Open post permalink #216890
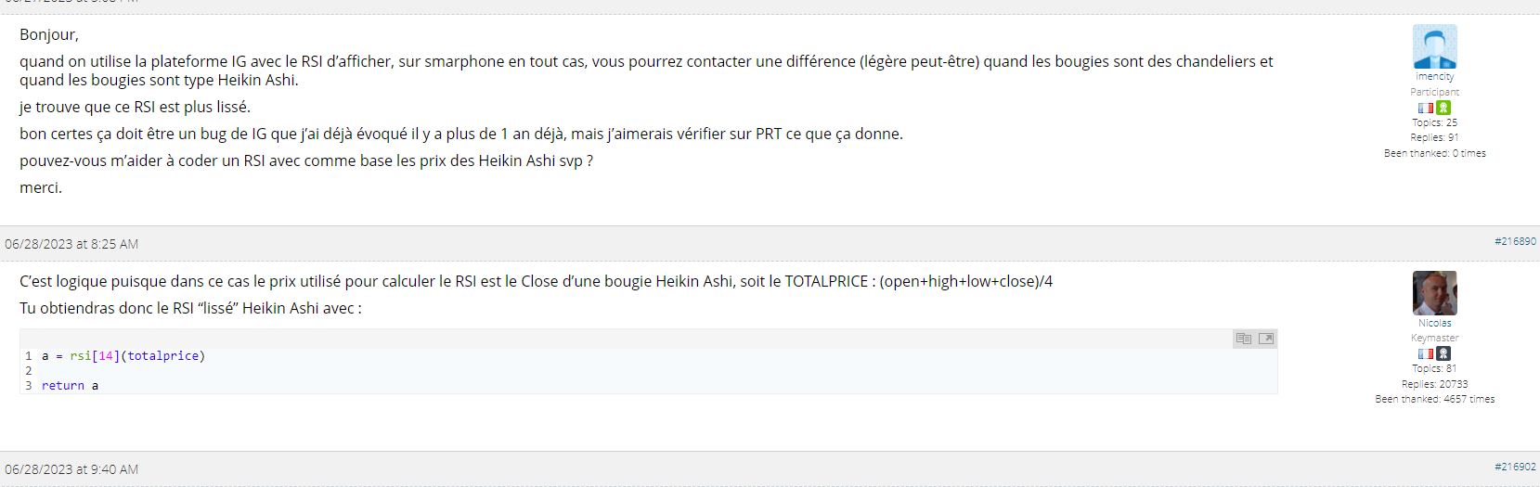1540x487 pixels. pyautogui.click(x=1515, y=241)
